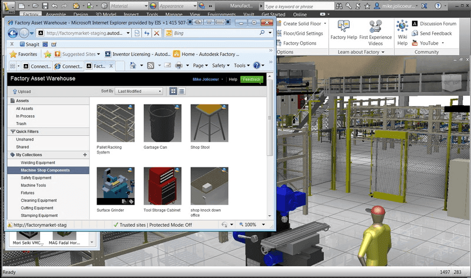This screenshot has height=278, width=471.
Task: Click the RSS feeds icon
Action: [x=151, y=65]
